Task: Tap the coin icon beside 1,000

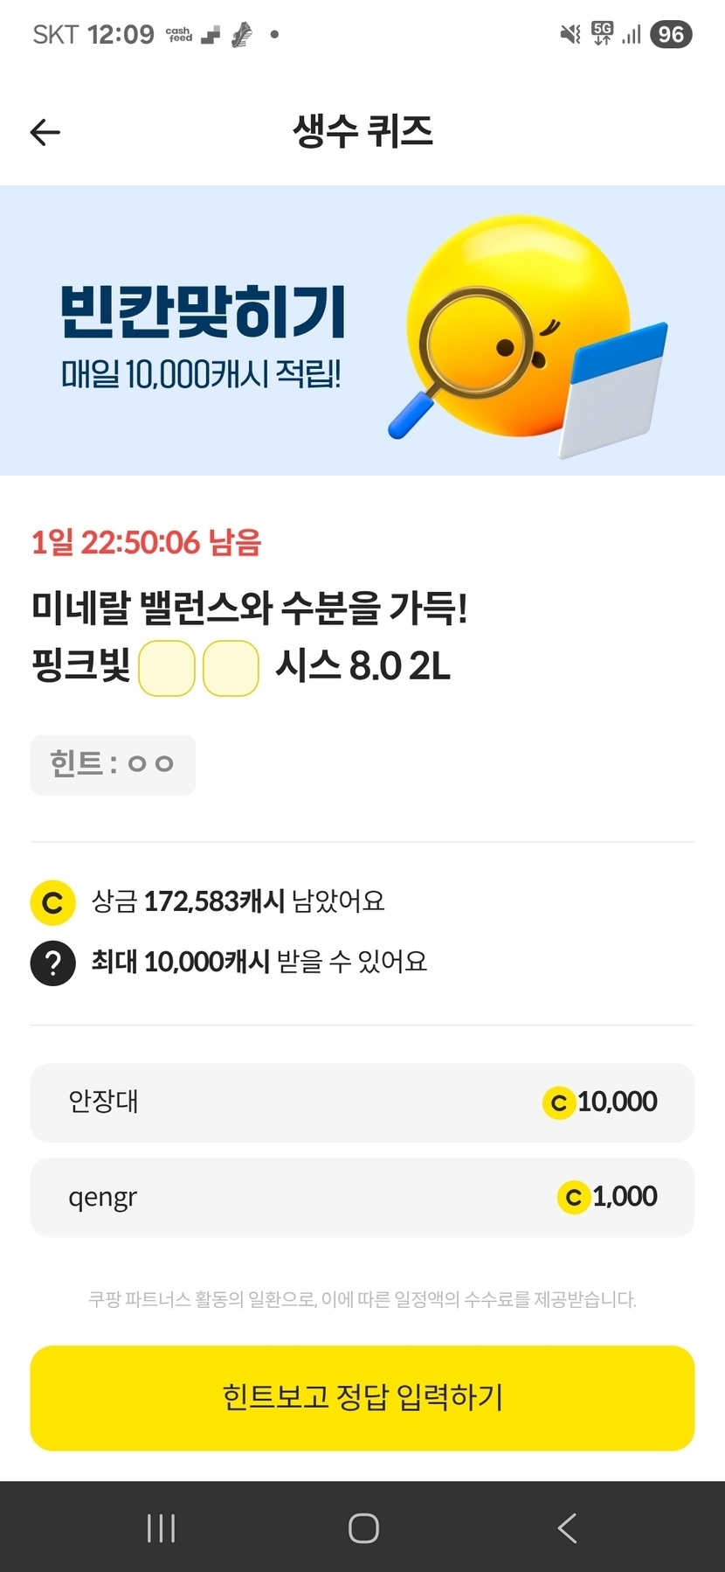Action: tap(573, 1197)
